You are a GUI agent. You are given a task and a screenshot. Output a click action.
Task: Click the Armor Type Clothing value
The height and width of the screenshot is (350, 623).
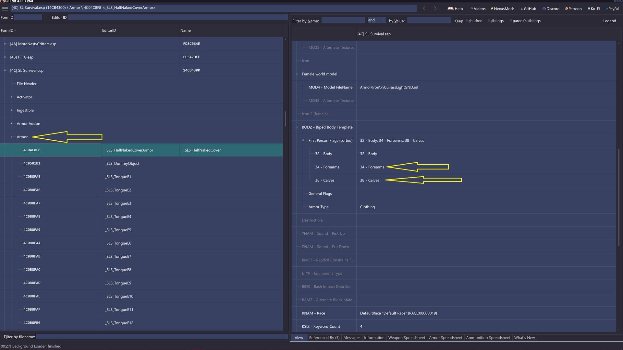pyautogui.click(x=367, y=207)
